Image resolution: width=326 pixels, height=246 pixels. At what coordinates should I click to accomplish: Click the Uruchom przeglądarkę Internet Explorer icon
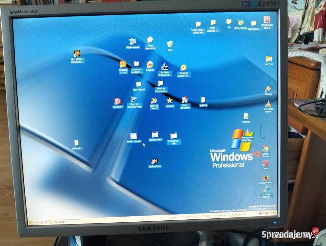(266, 192)
